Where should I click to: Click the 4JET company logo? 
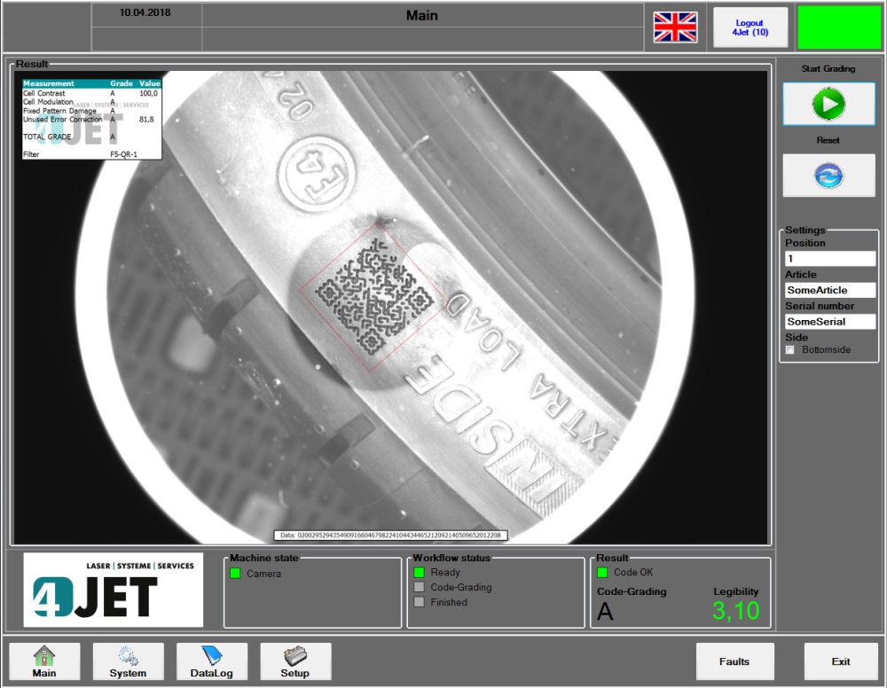click(114, 590)
